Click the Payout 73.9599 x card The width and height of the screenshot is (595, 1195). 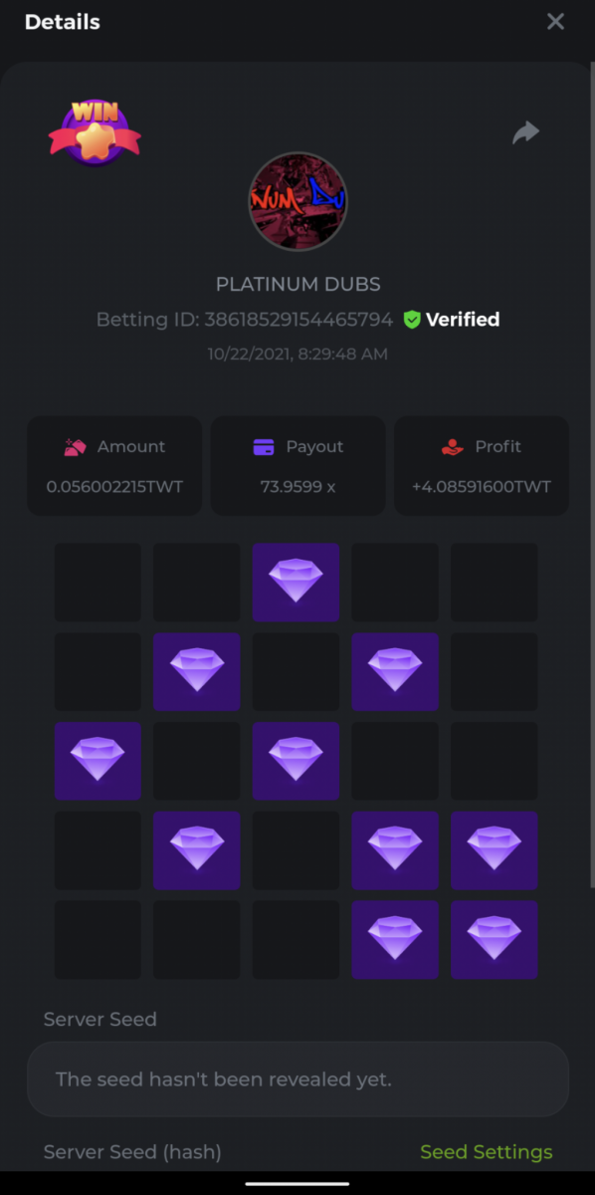click(x=297, y=466)
